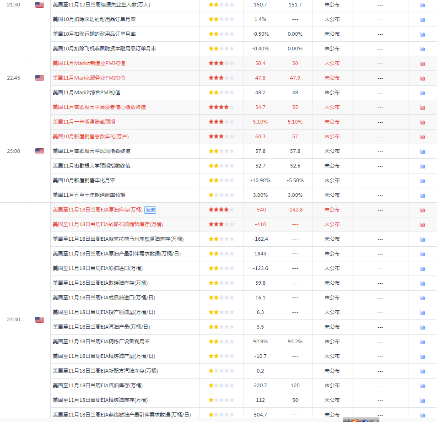
Task: Open chart icon for EIA成品油进口 row
Action: pyautogui.click(x=422, y=298)
